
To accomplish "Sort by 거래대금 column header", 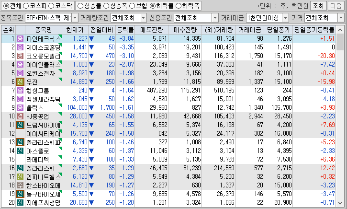I will tap(250, 30).
